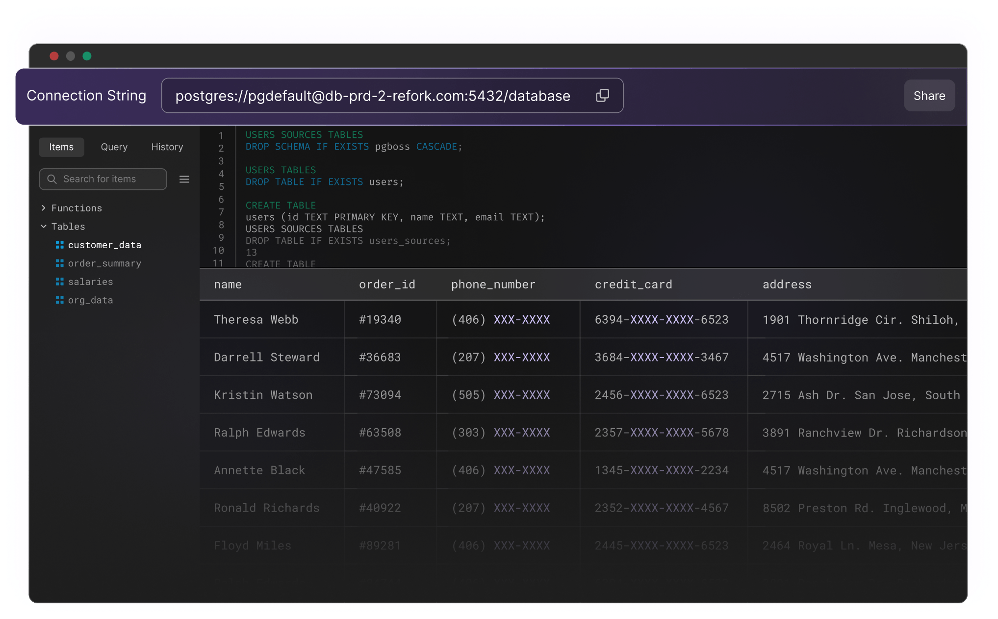Open the order_summary table
998x619 pixels.
(x=104, y=263)
